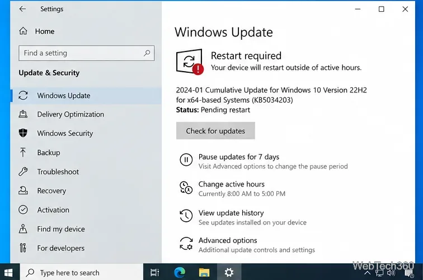The height and width of the screenshot is (280, 423).
Task: Click Change active hours
Action: (x=232, y=184)
